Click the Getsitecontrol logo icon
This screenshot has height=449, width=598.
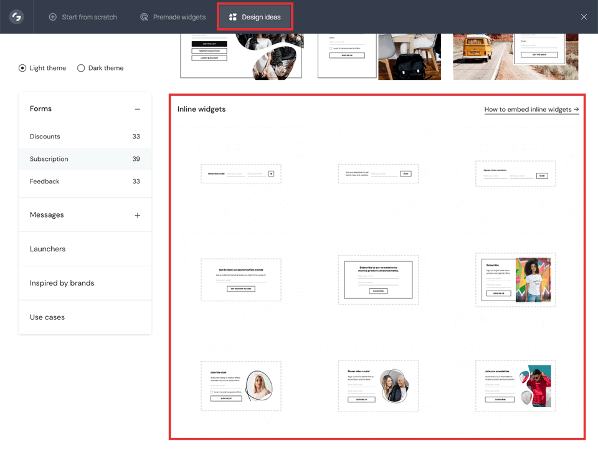pos(16,17)
